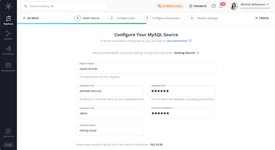Click the Schedule Call button

pos(170,6)
